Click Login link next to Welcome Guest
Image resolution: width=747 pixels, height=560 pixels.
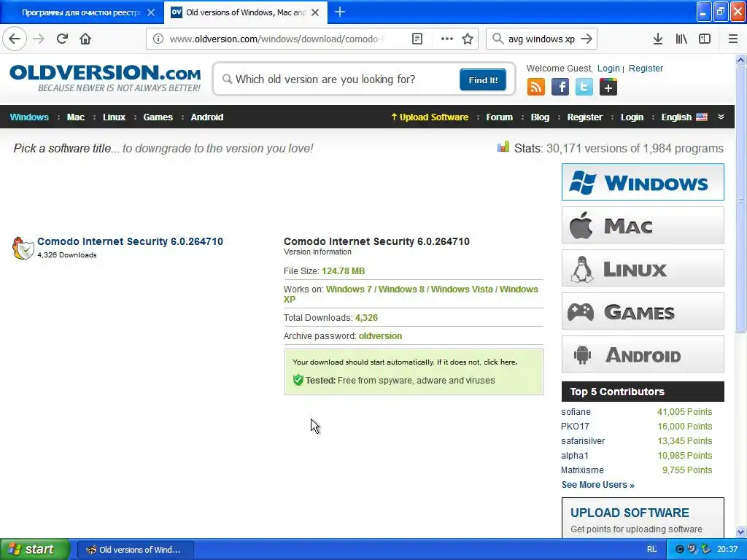[608, 68]
